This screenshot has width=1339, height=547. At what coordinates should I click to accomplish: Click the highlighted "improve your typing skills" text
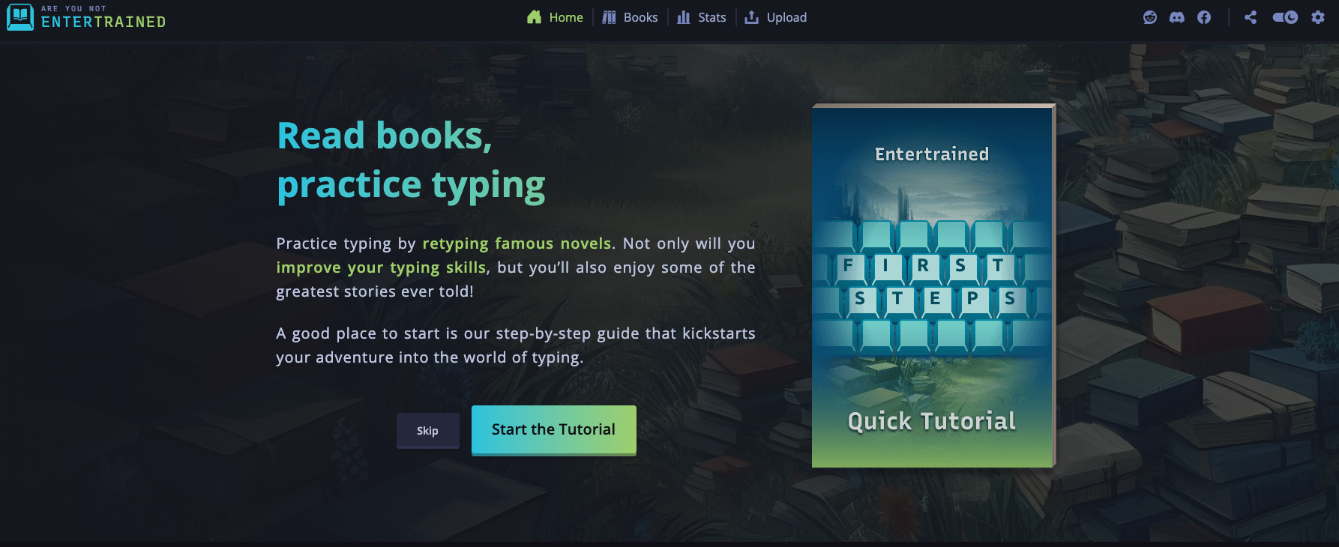pos(381,268)
